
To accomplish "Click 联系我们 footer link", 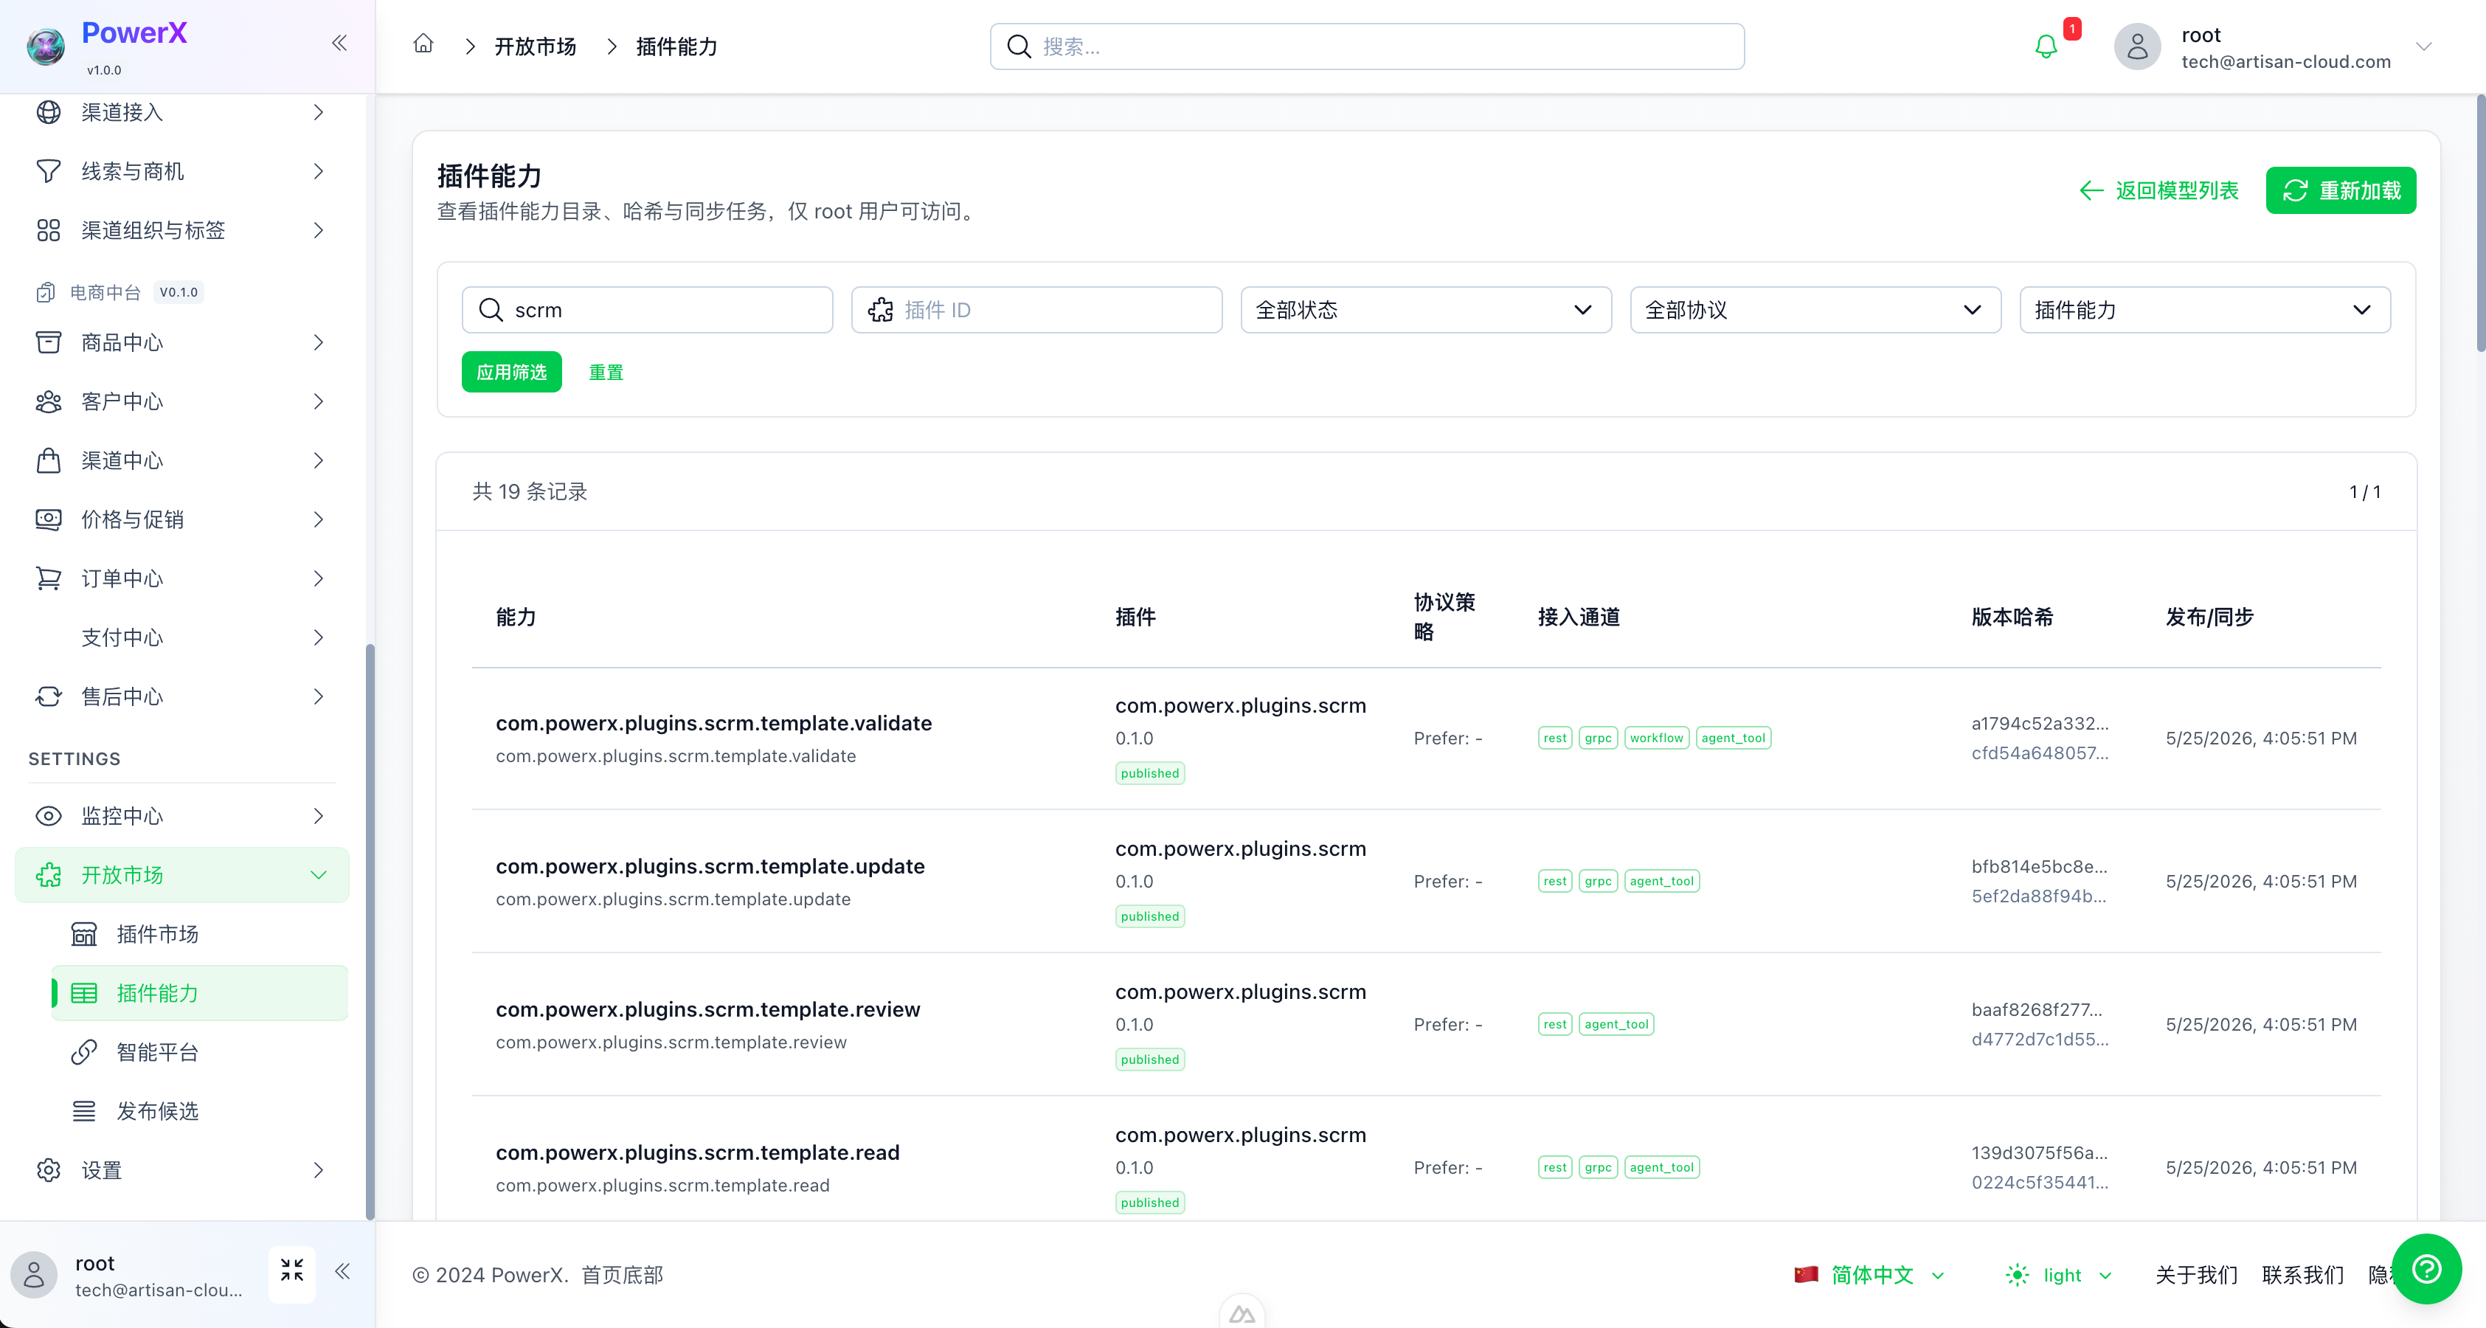I will [2302, 1274].
